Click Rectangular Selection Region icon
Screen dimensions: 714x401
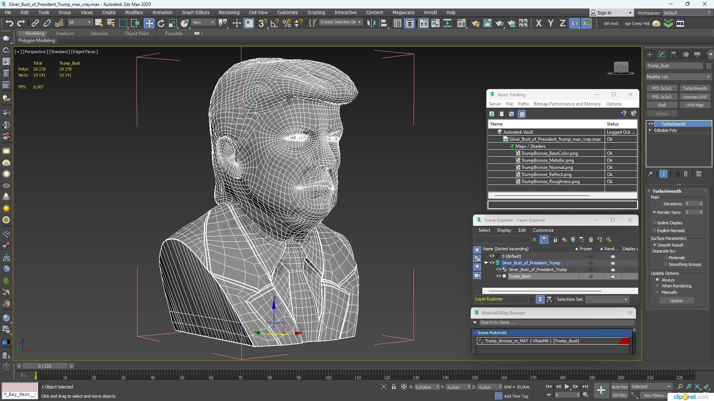point(123,23)
